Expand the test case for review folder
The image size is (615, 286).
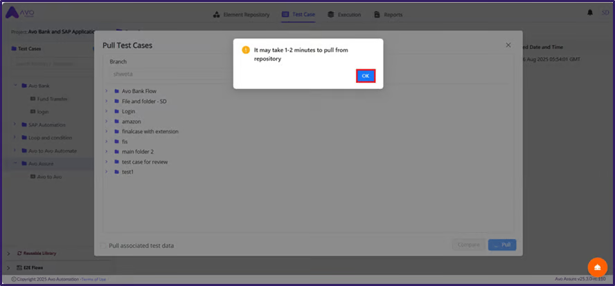(106, 162)
